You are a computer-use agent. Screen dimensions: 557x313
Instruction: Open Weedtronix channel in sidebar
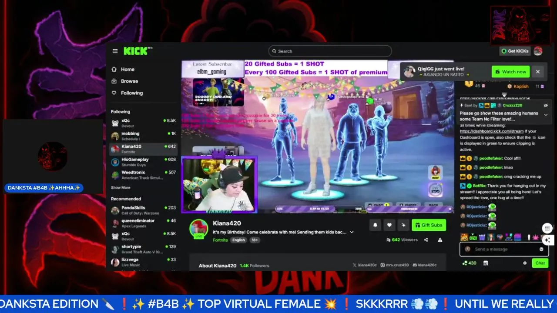[143, 175]
